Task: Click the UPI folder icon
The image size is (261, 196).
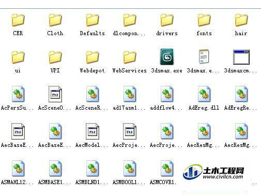Action: pos(55,57)
